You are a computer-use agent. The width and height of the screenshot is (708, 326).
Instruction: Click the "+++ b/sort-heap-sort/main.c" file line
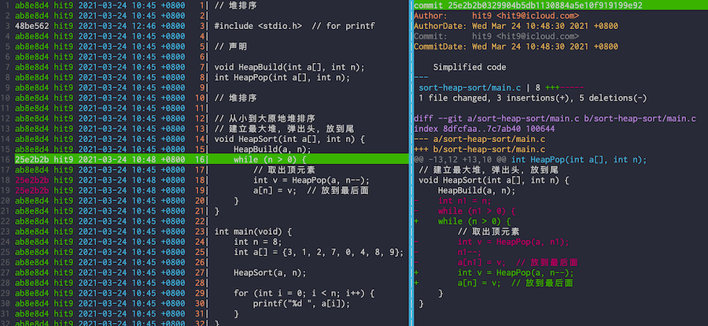coord(480,149)
